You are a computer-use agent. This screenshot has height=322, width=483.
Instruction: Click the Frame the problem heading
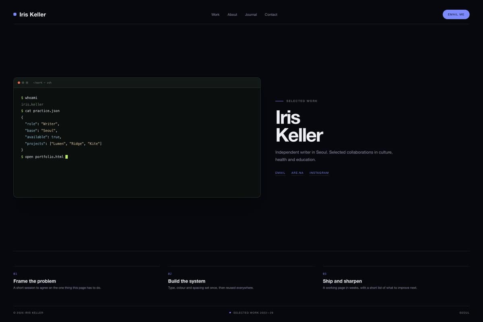pos(35,281)
